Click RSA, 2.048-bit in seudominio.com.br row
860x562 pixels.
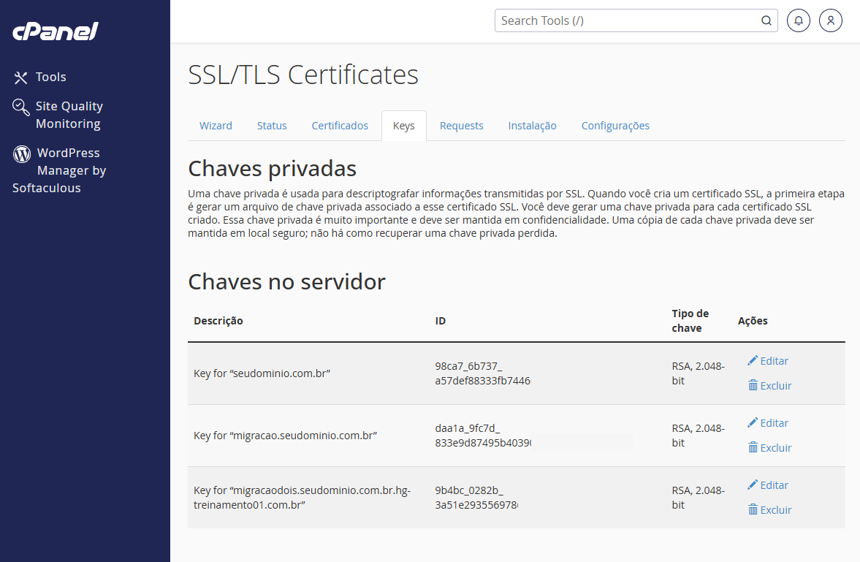699,373
